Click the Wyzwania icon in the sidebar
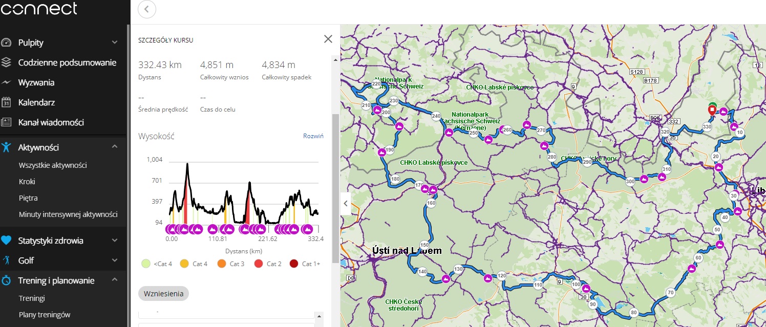The height and width of the screenshot is (327, 766). pyautogui.click(x=6, y=82)
